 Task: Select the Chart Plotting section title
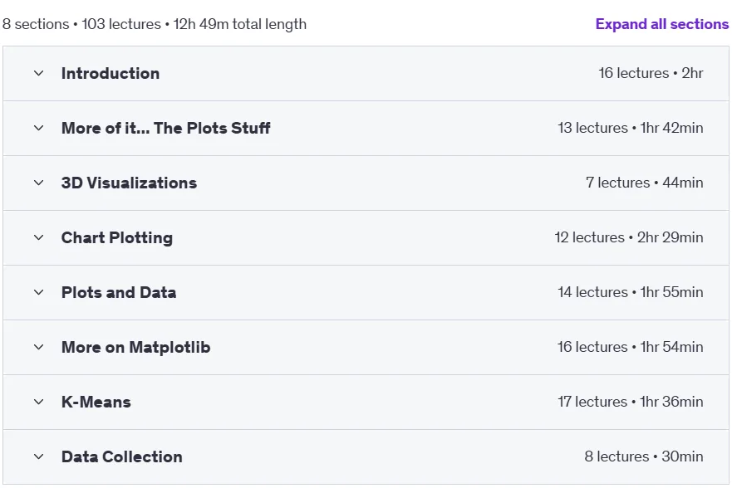116,237
